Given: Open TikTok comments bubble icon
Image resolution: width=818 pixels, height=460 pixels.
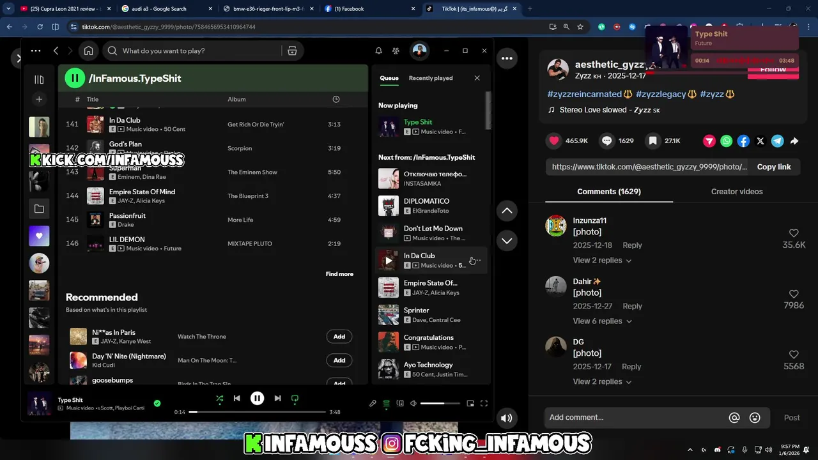Looking at the screenshot, I should (x=607, y=141).
